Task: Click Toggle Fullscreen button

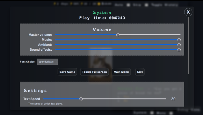Action: click(94, 72)
